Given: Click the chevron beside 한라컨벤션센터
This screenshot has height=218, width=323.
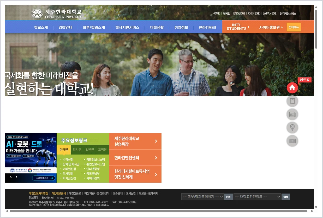Looking at the screenshot, I should click(156, 158).
